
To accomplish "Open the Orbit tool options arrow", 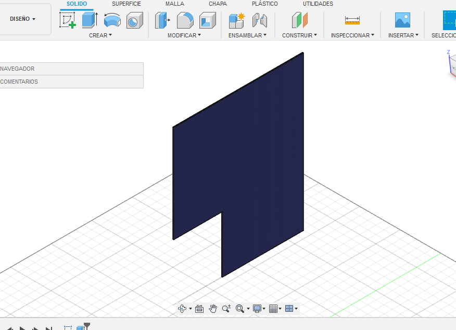I will click(x=191, y=309).
